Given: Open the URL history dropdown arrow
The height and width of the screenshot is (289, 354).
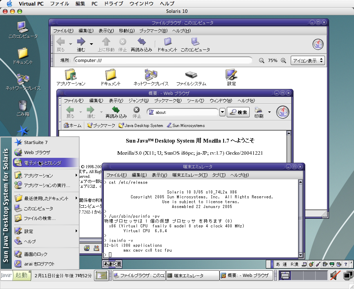Looking at the screenshot, I should 222,112.
